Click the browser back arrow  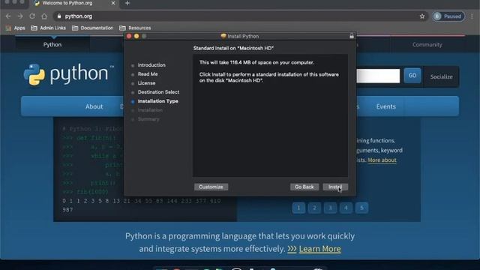8,16
